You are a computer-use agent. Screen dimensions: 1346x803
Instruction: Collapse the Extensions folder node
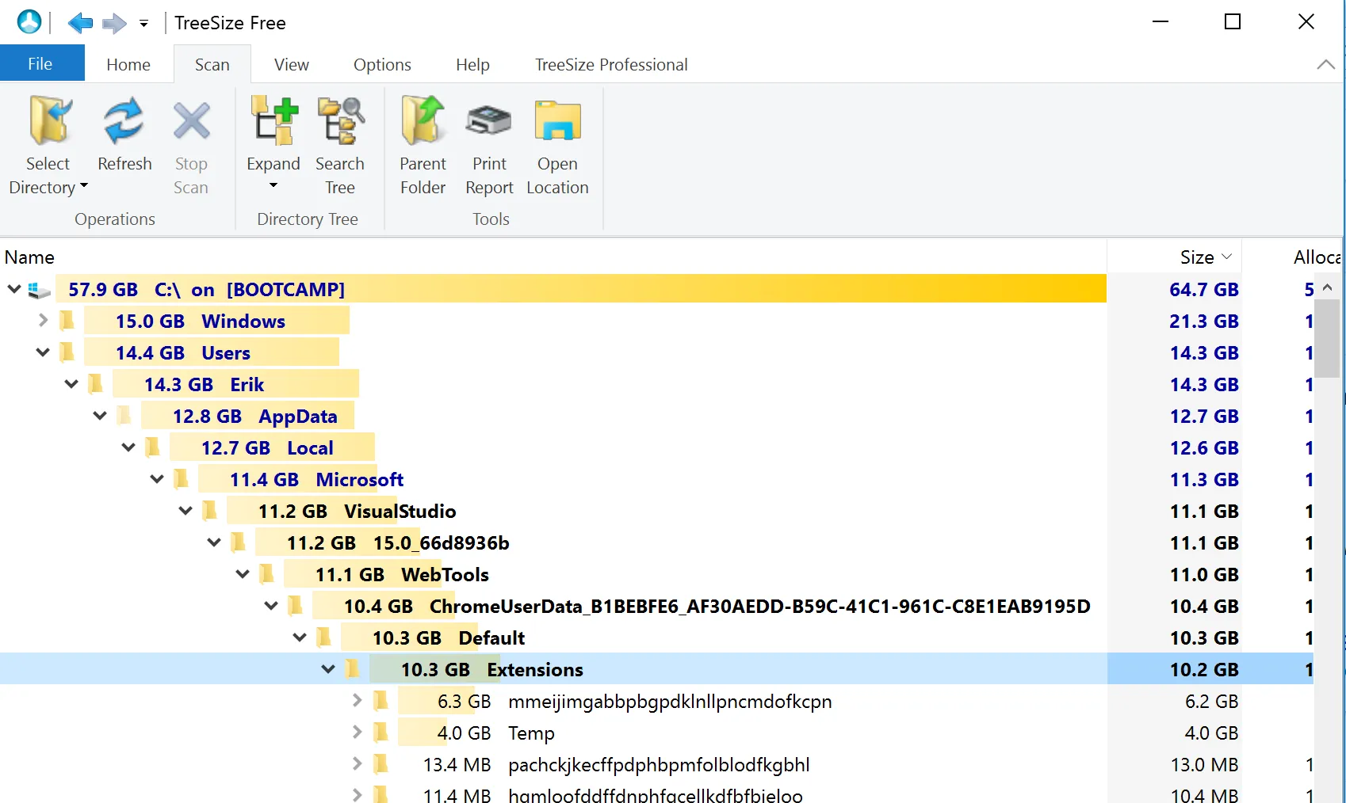(x=328, y=669)
